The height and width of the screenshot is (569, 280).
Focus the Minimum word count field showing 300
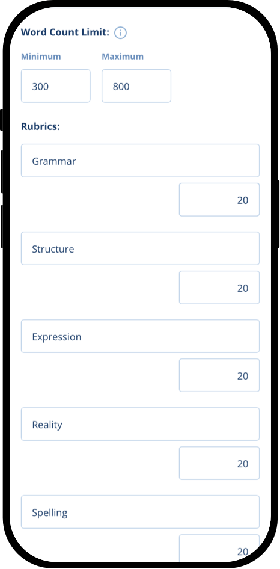click(55, 86)
